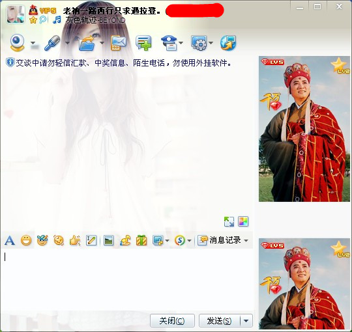Viewport: 352px width, 332px height.
Task: Maximize the chat window
Action: [317, 7]
